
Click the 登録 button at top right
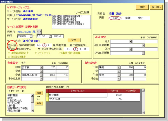pos(142,7)
